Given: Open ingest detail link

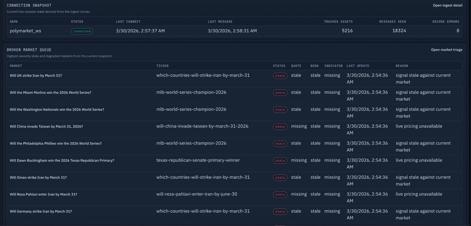Looking at the screenshot, I should (x=448, y=5).
